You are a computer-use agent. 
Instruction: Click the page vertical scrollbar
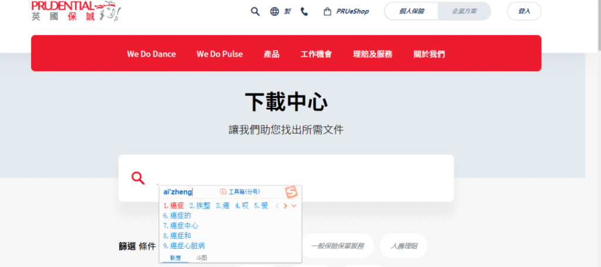(x=598, y=25)
